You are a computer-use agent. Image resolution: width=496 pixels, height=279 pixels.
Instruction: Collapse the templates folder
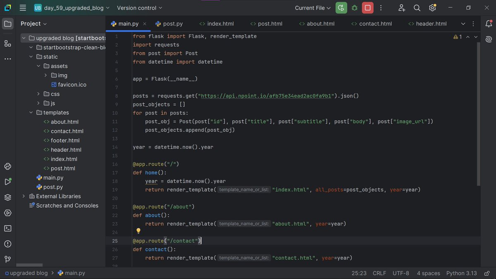31,112
